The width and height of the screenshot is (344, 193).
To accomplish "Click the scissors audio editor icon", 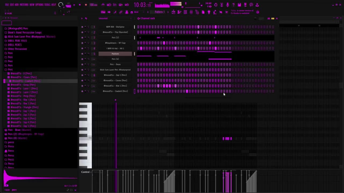I will 221,5.
